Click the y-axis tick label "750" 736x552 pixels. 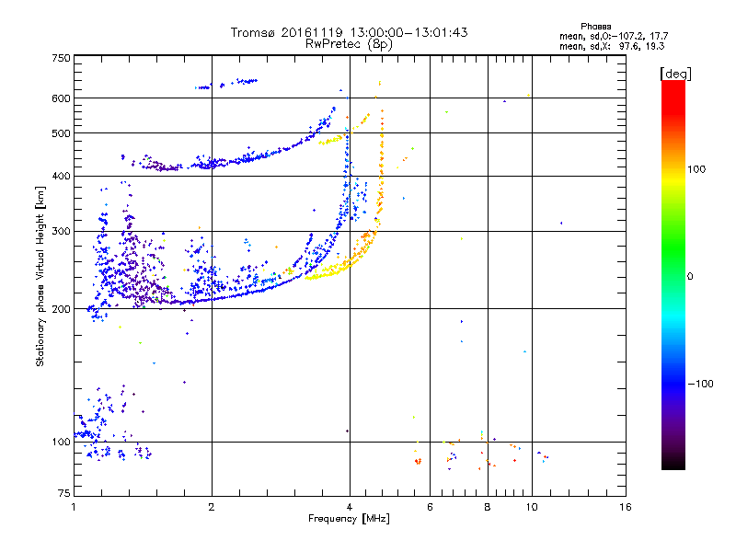coord(61,58)
